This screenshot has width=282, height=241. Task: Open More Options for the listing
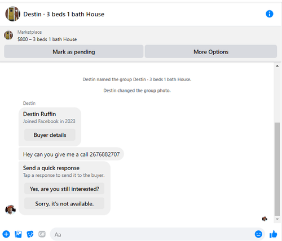pos(211,52)
